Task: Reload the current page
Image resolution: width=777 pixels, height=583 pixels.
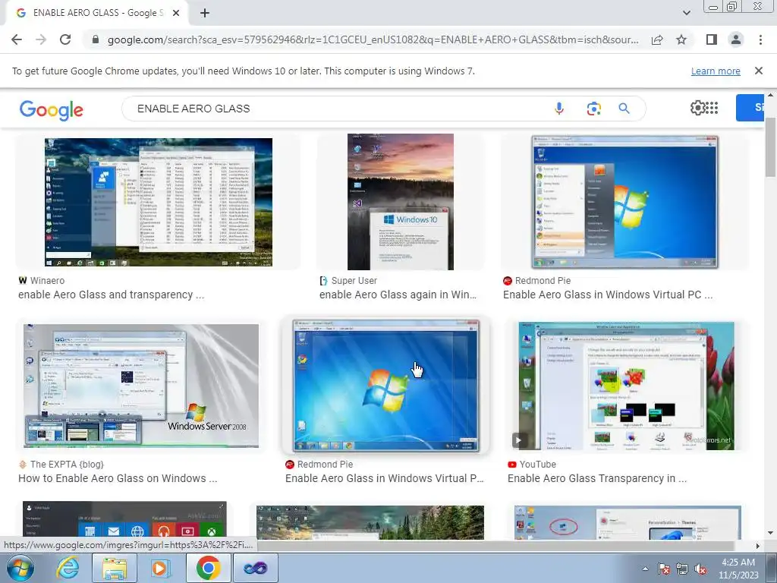Action: coord(65,39)
